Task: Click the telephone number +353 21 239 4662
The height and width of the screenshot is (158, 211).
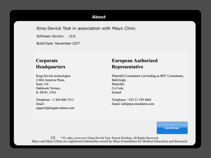Action: tap(139, 100)
